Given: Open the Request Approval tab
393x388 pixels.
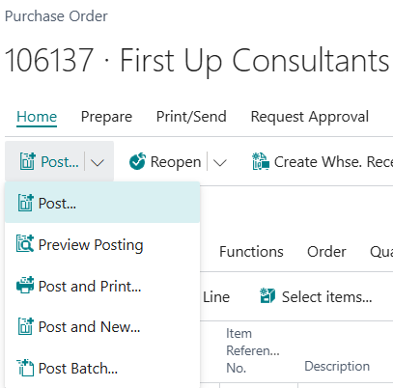Looking at the screenshot, I should pyautogui.click(x=310, y=117).
